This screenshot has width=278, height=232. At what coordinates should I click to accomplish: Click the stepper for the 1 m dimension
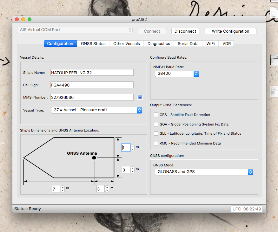tap(132, 147)
